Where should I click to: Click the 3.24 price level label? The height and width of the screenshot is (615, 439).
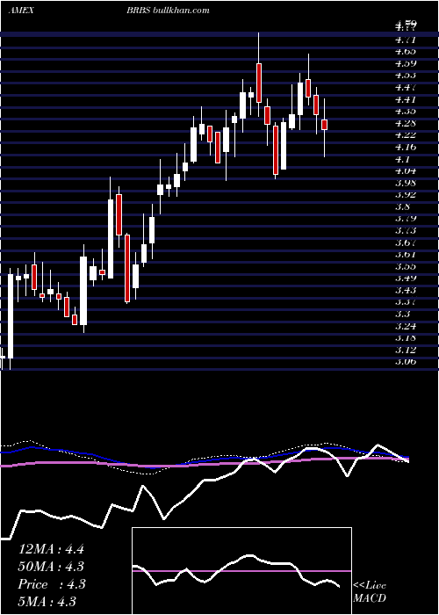pyautogui.click(x=406, y=326)
